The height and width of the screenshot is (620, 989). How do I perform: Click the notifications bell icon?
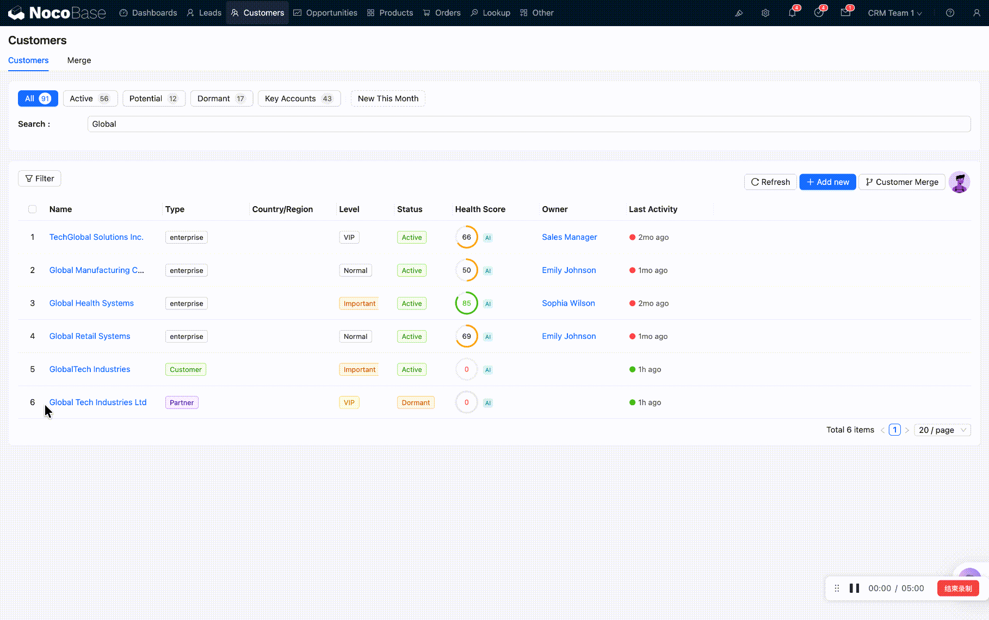pyautogui.click(x=792, y=13)
